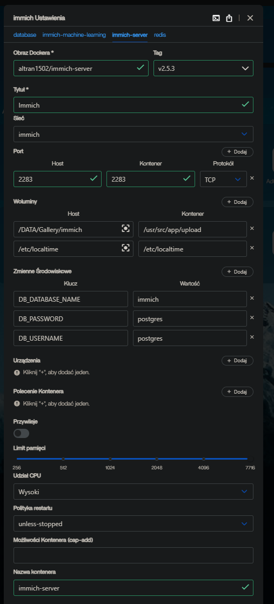Remove the /etc/localtime volume row
This screenshot has height=604, width=274.
[x=252, y=248]
